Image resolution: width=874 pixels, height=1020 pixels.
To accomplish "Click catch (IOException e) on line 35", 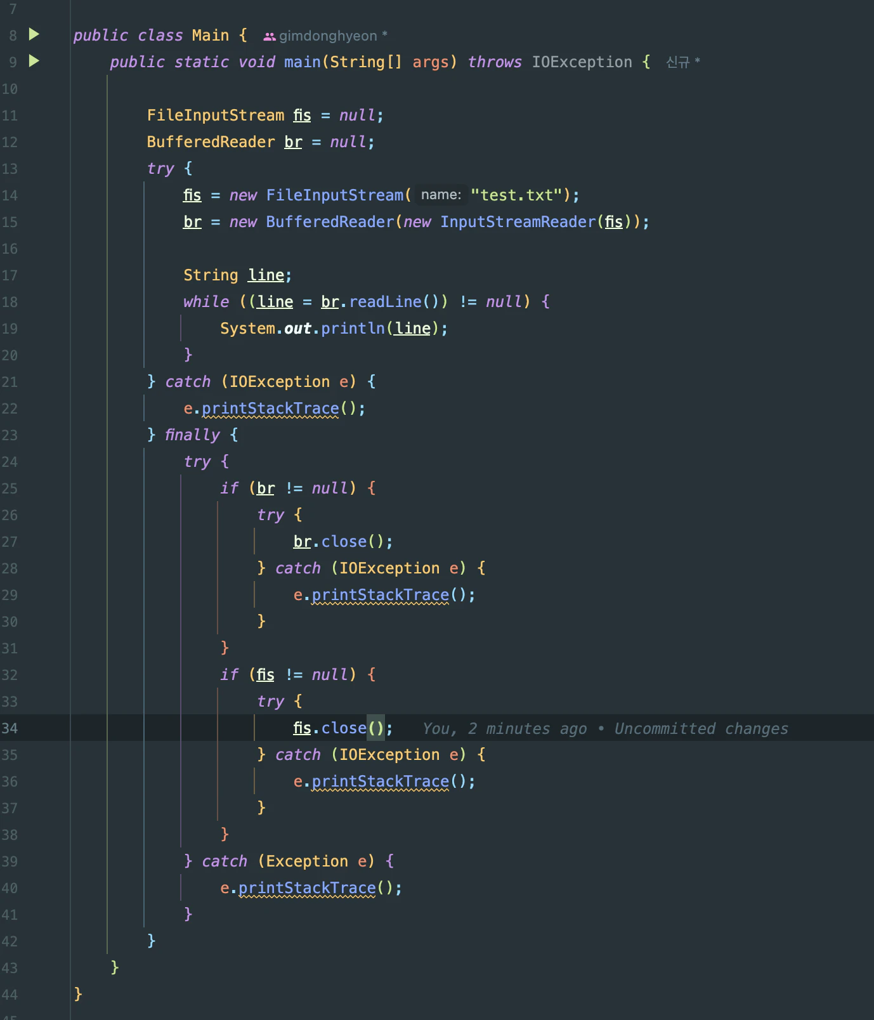I will (371, 754).
